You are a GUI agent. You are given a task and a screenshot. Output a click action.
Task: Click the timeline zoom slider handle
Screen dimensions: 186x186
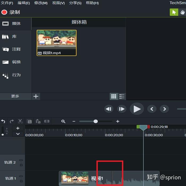coord(95,121)
